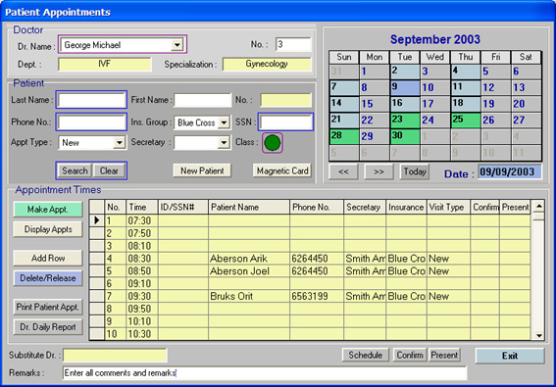This screenshot has height=387, width=556.
Task: Click the Patient Name column header
Action: coord(249,207)
